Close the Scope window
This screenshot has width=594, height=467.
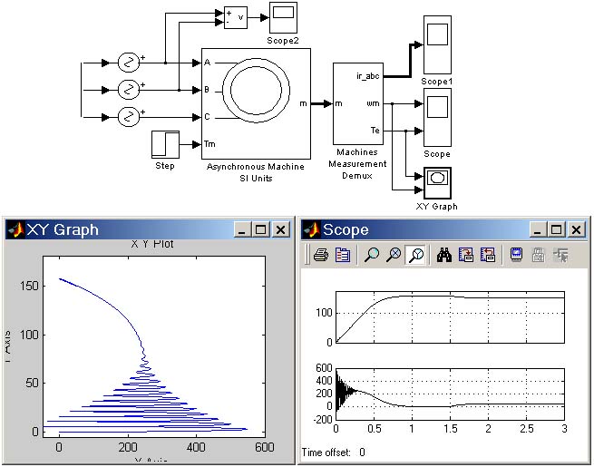[x=576, y=230]
